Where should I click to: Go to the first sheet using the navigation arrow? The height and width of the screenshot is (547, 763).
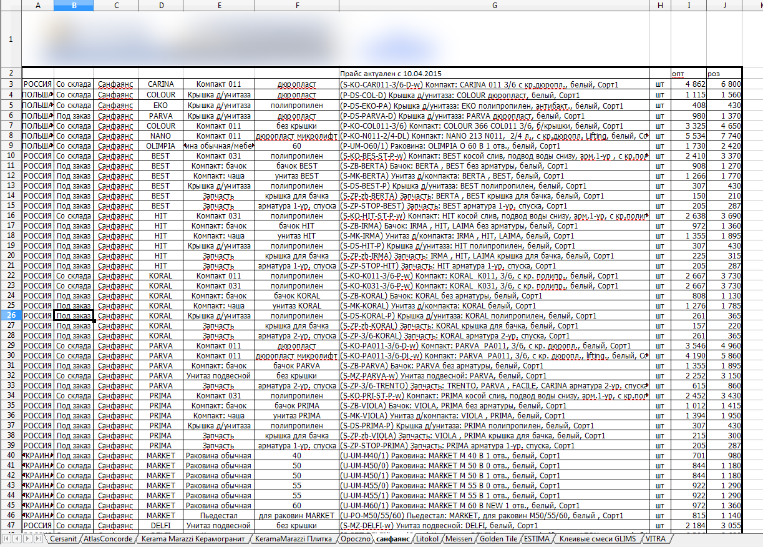[7, 538]
